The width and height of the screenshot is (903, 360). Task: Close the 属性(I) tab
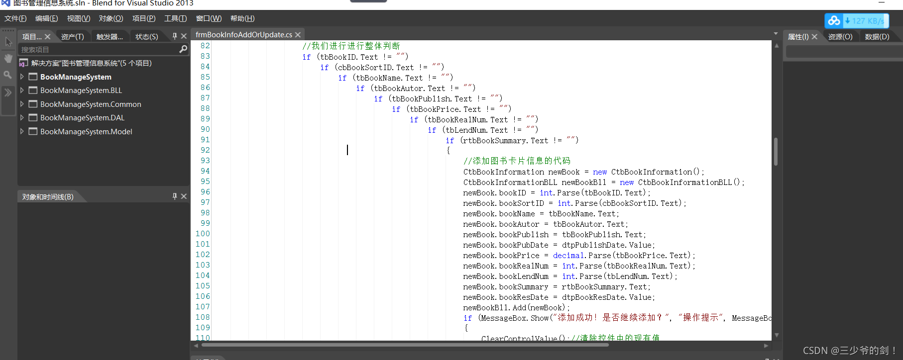click(814, 37)
